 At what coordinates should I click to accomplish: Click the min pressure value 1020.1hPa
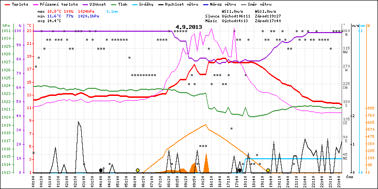88,16
